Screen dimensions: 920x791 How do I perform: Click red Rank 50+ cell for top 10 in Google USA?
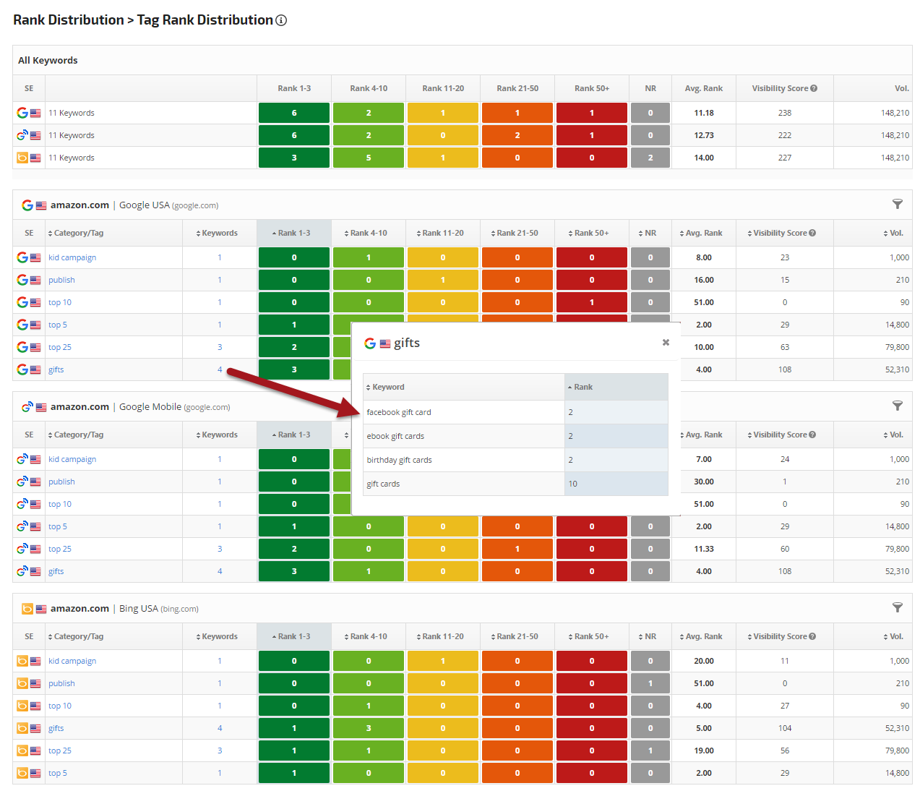[x=591, y=302]
